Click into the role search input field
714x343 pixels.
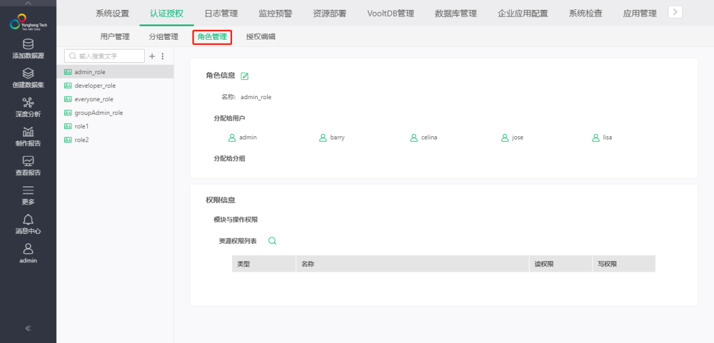(104, 56)
